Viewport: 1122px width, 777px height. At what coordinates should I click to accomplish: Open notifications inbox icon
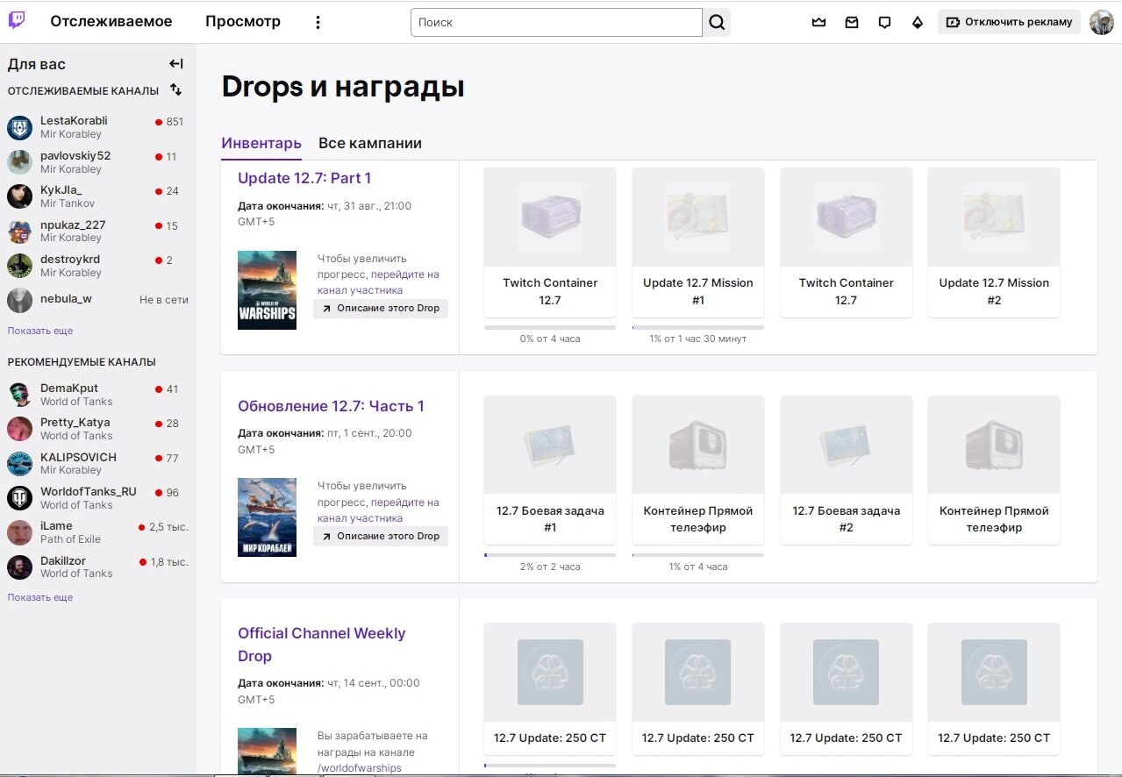(x=852, y=22)
